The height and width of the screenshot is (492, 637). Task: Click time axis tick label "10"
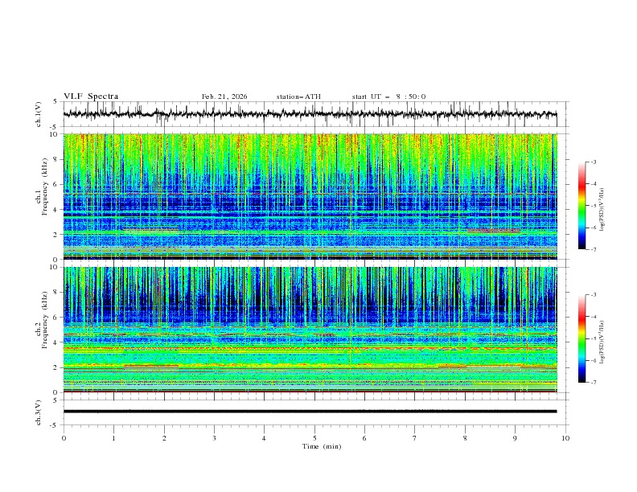click(x=565, y=438)
